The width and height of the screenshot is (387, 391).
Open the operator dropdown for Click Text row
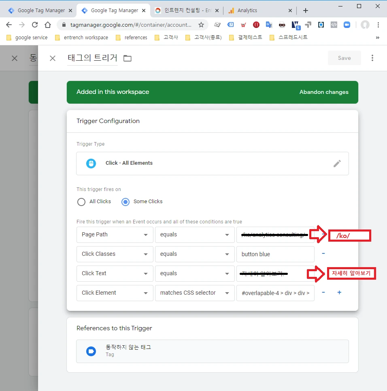click(x=195, y=274)
